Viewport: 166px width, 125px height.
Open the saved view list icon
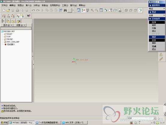(110, 10)
